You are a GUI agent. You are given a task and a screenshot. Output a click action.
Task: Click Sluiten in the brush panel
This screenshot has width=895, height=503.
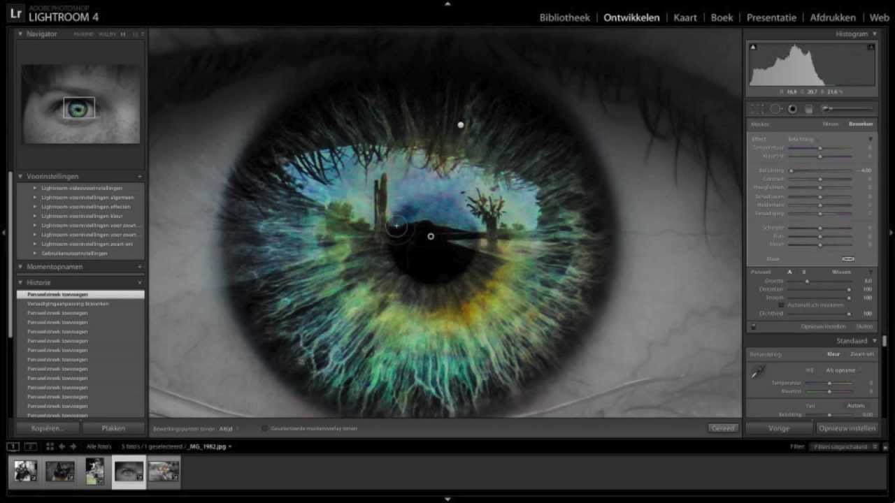point(864,326)
